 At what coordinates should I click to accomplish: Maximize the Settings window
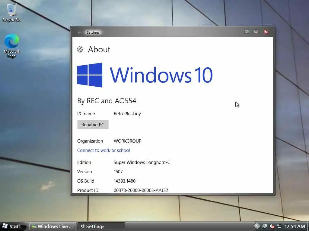(256, 32)
